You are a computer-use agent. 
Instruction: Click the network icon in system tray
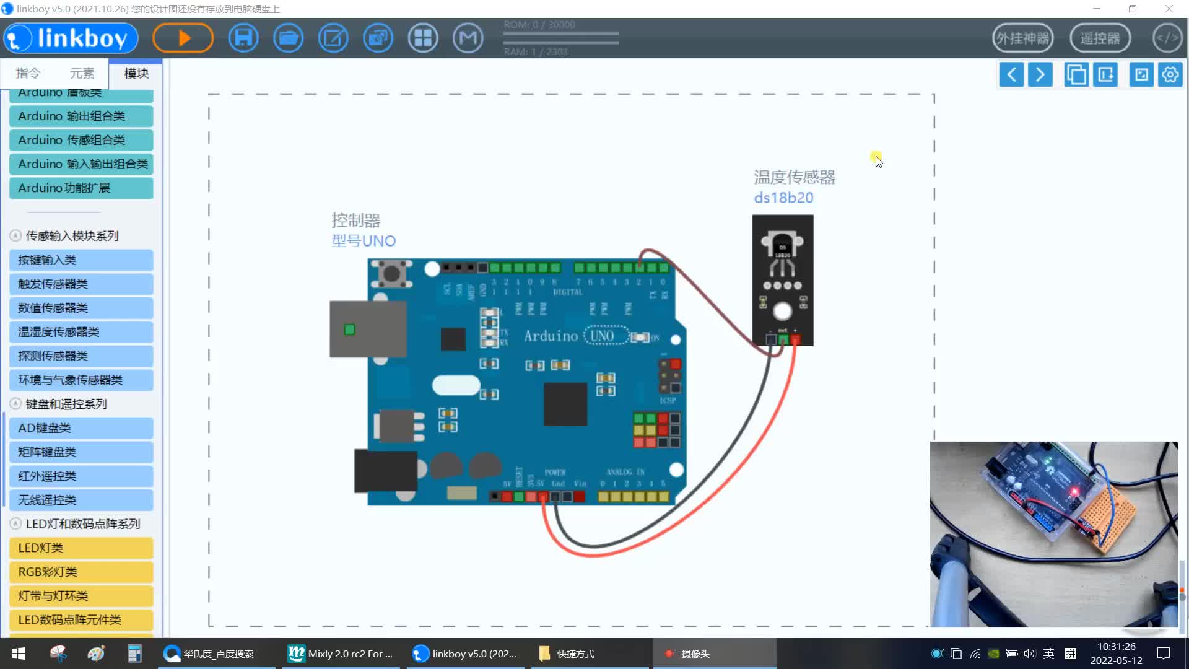975,654
